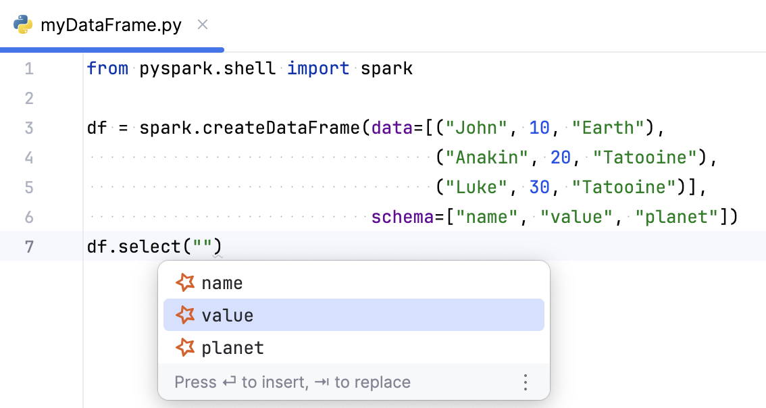Image resolution: width=766 pixels, height=408 pixels.
Task: Click the star icon beside the value completion
Action: [184, 315]
